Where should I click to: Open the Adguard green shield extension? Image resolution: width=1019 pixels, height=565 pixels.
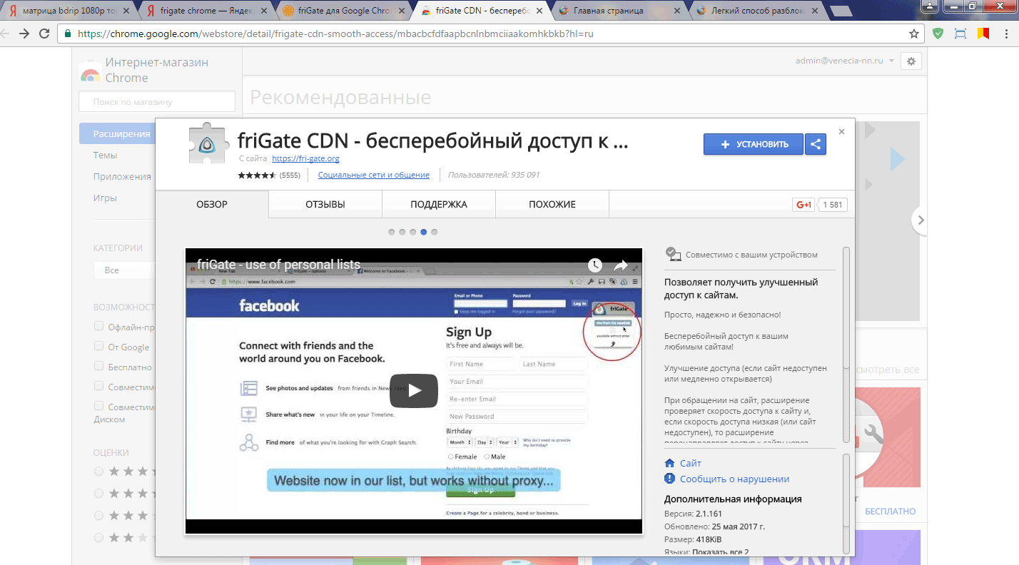point(939,34)
